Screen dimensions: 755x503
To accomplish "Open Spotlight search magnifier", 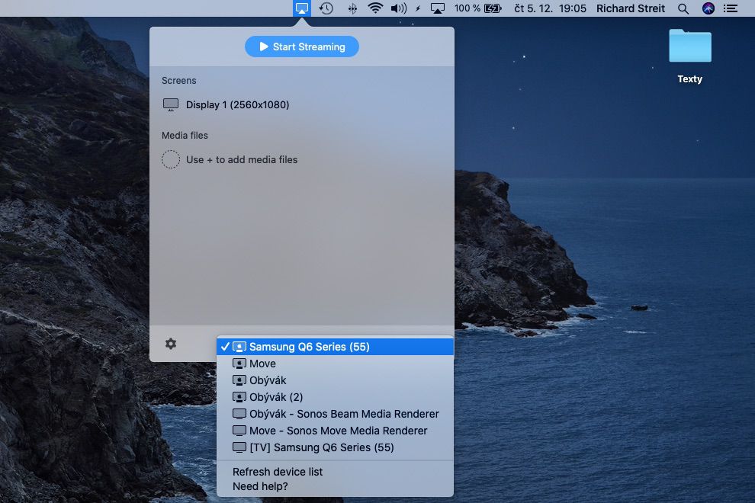I will point(683,8).
